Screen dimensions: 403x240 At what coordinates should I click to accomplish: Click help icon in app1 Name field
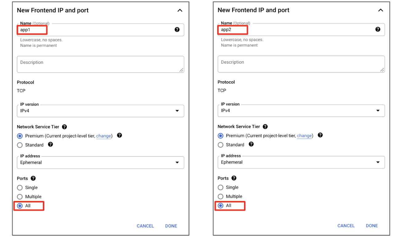point(177,30)
